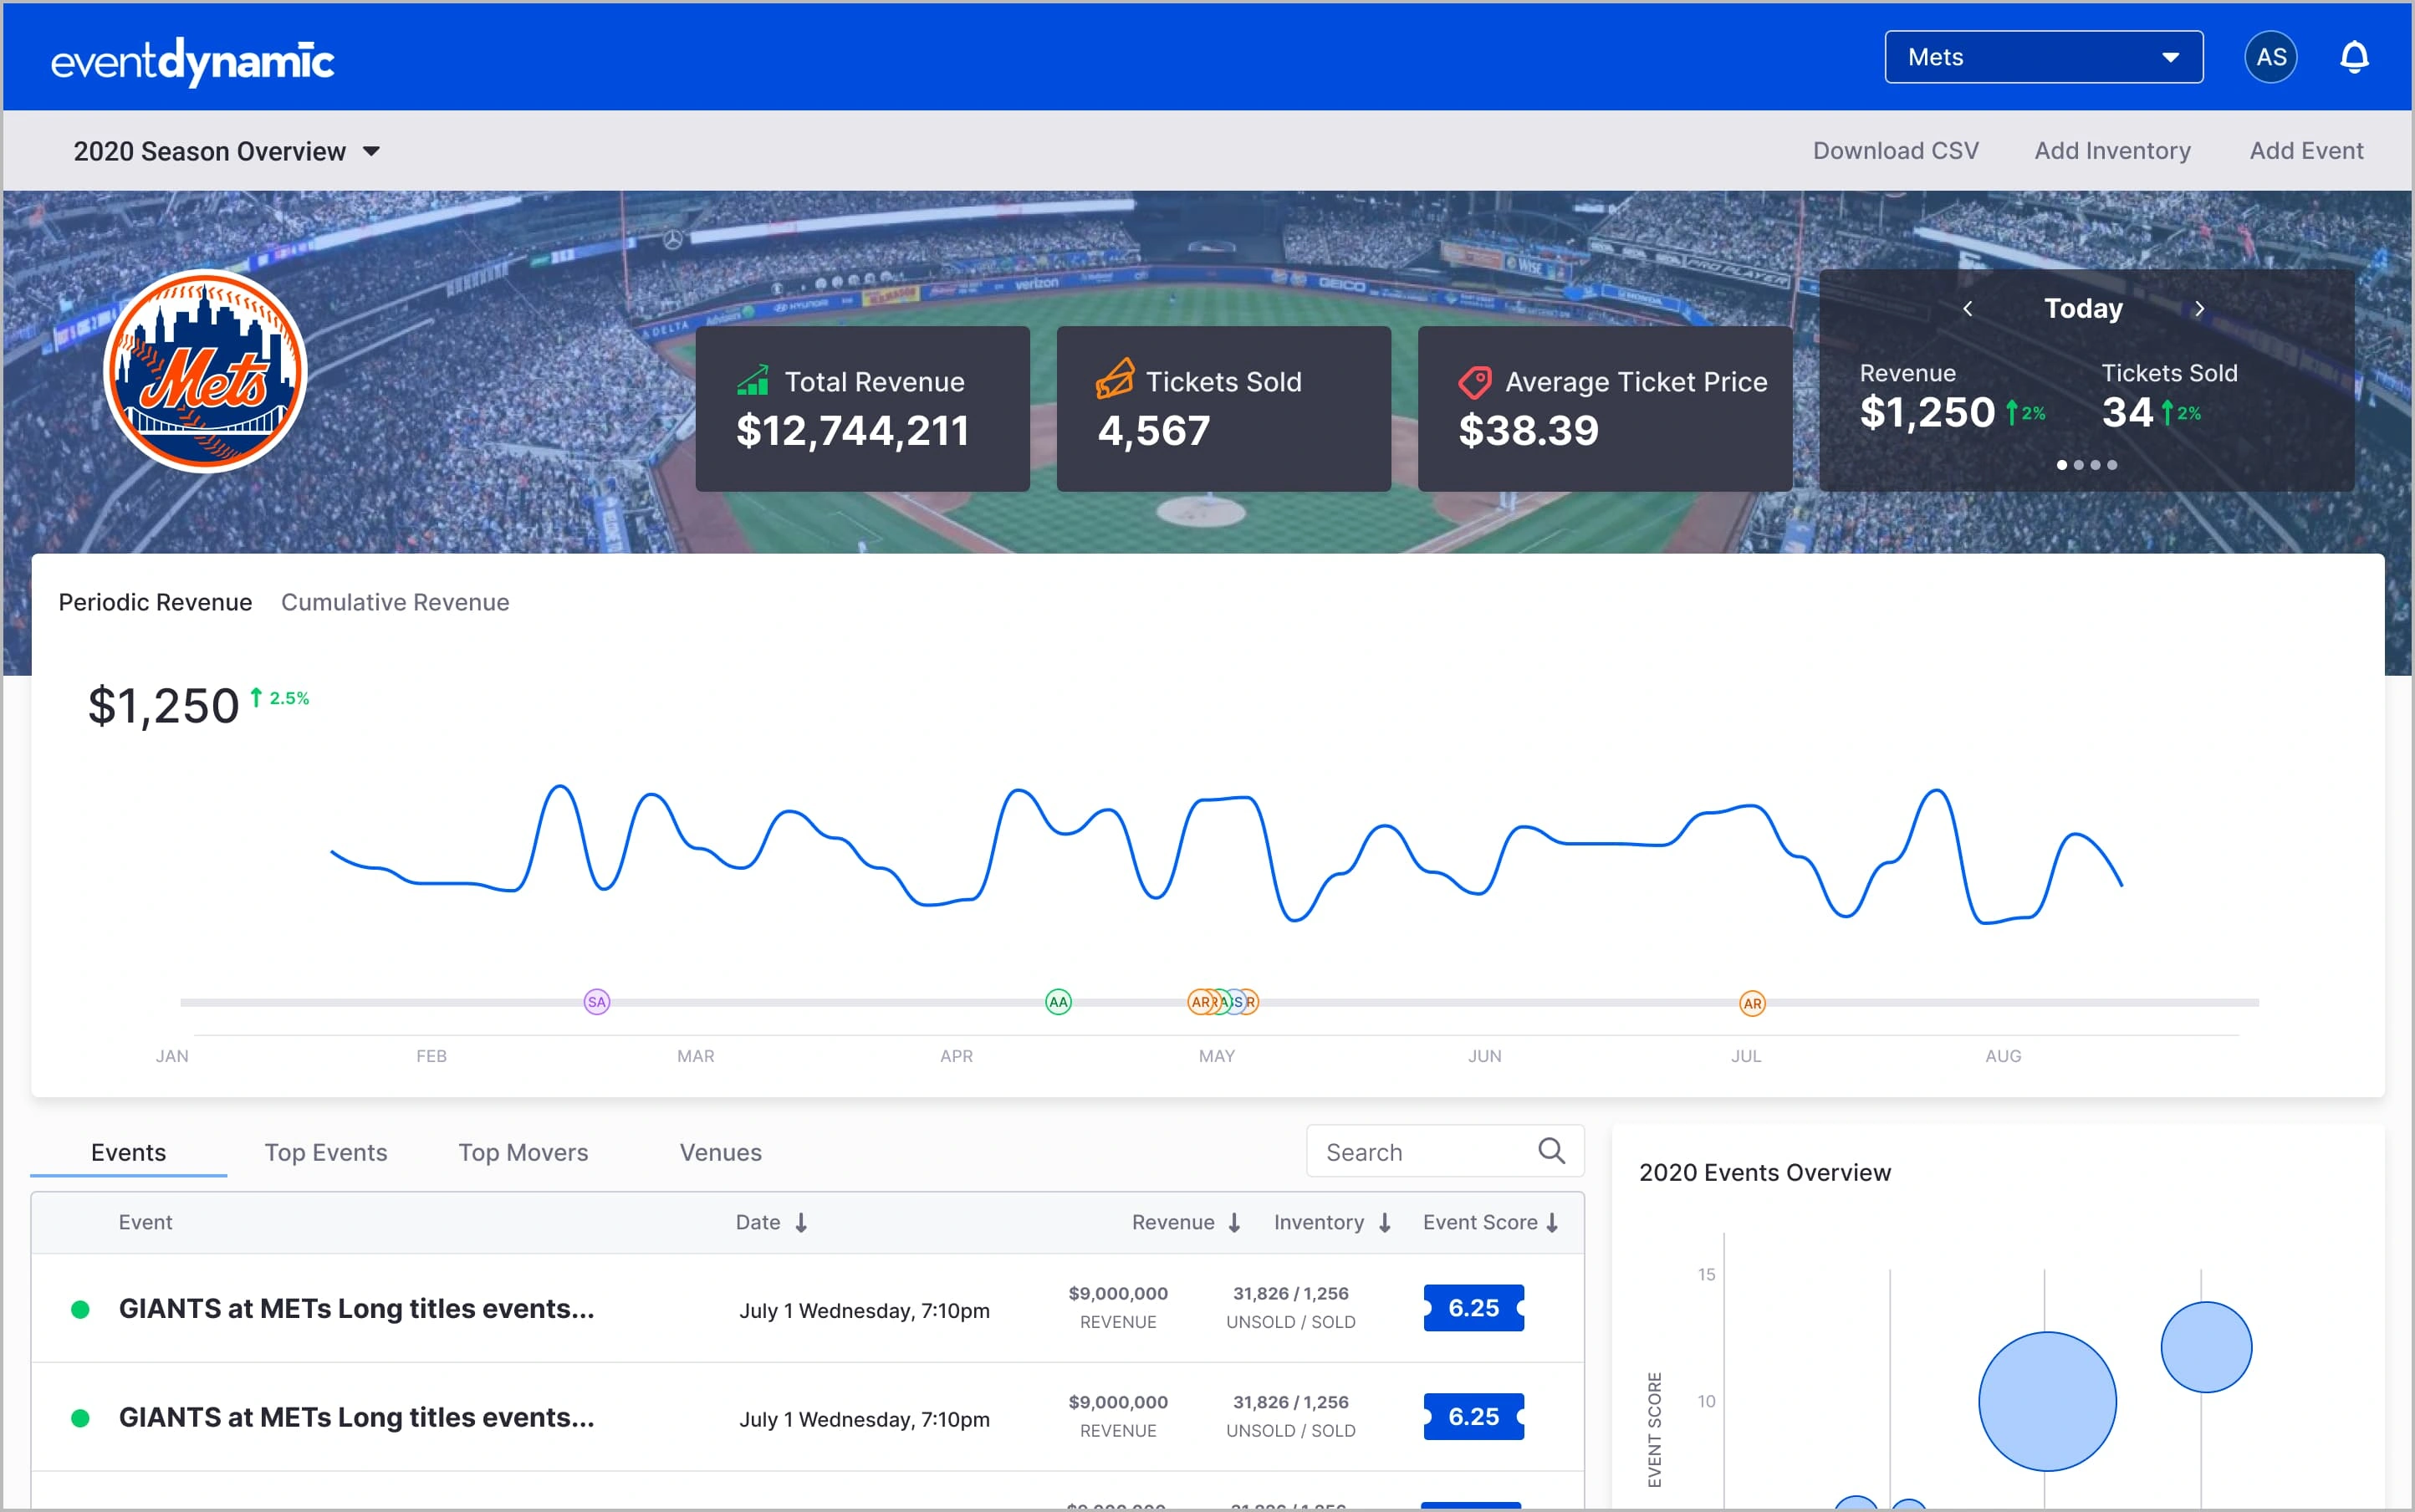Select the Top Events tab
2415x1512 pixels.
325,1153
